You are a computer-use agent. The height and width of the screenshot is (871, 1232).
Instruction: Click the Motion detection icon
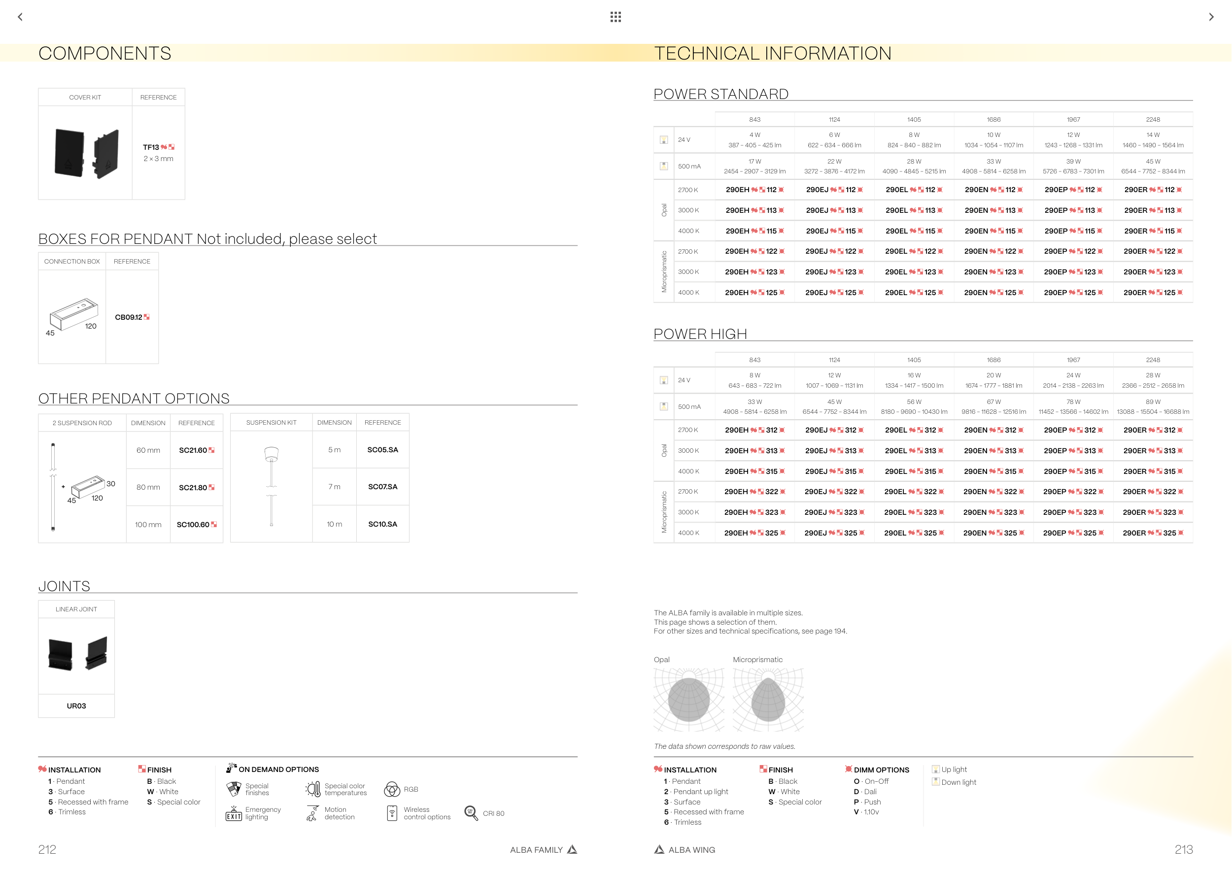tap(312, 814)
